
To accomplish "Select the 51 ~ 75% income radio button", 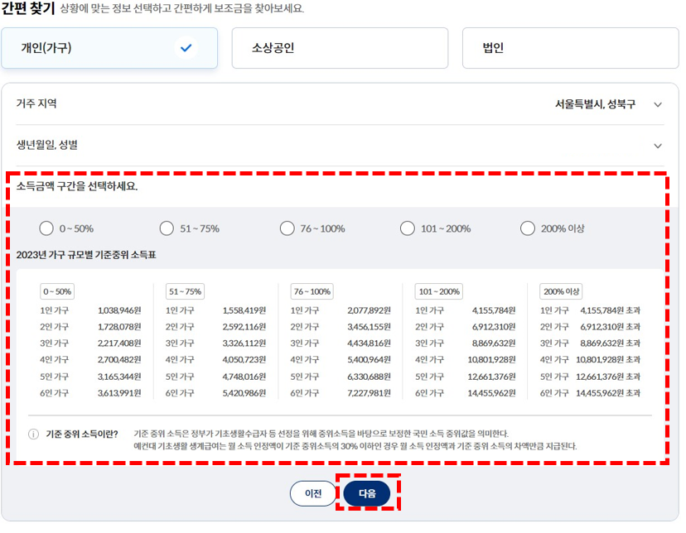I will click(167, 228).
